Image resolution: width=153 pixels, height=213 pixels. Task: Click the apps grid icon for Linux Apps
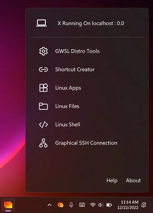(x=43, y=88)
